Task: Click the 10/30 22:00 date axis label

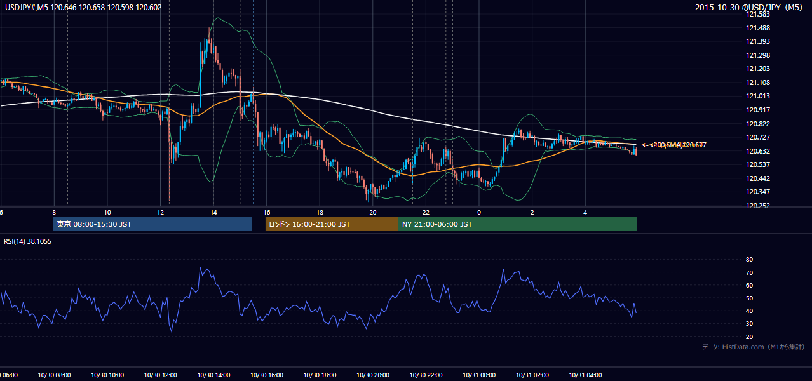Action: (426, 375)
